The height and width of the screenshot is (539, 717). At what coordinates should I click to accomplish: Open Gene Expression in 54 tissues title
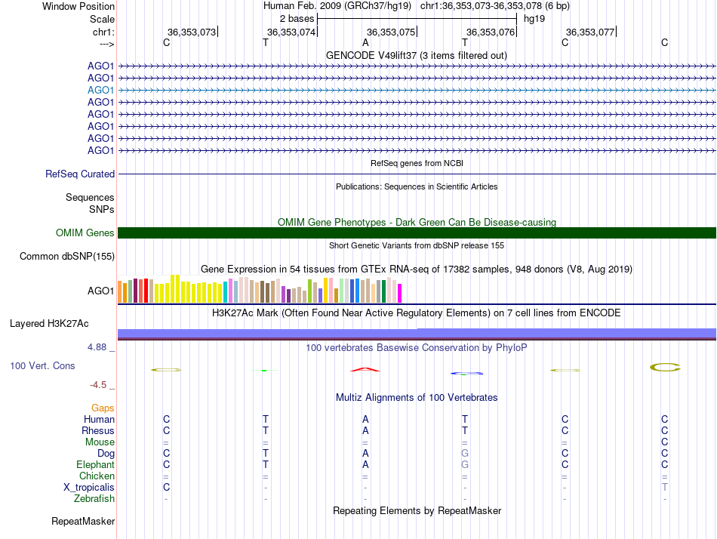[x=417, y=269]
